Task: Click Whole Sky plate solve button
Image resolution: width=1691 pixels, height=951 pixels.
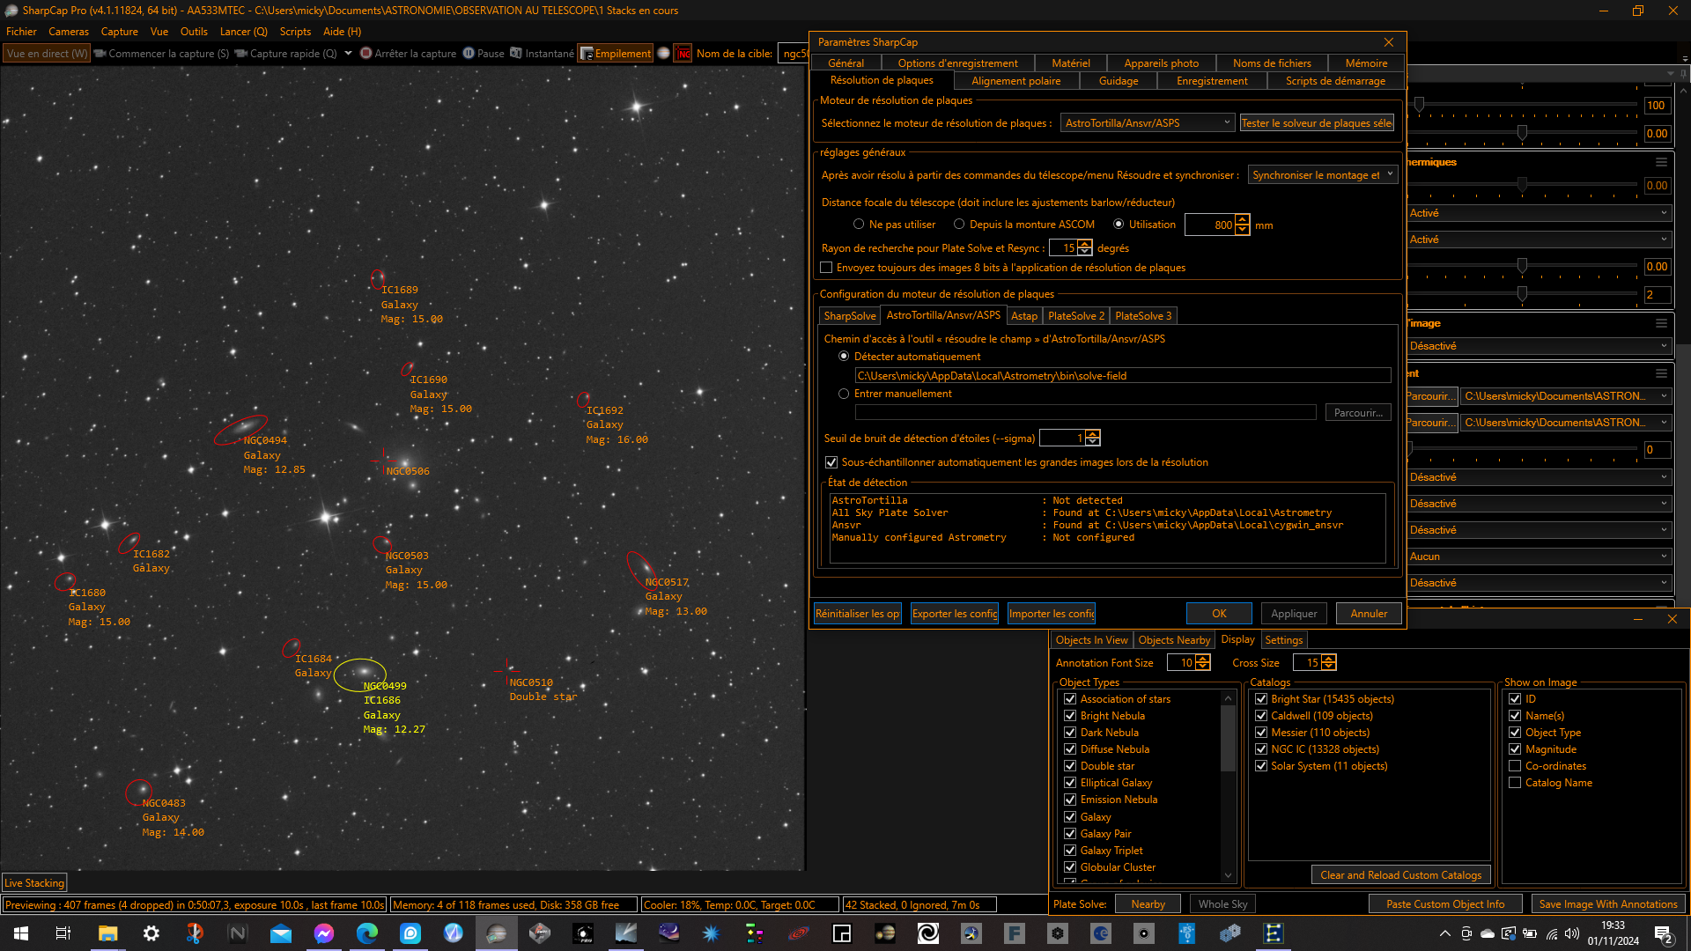Action: tap(1222, 904)
